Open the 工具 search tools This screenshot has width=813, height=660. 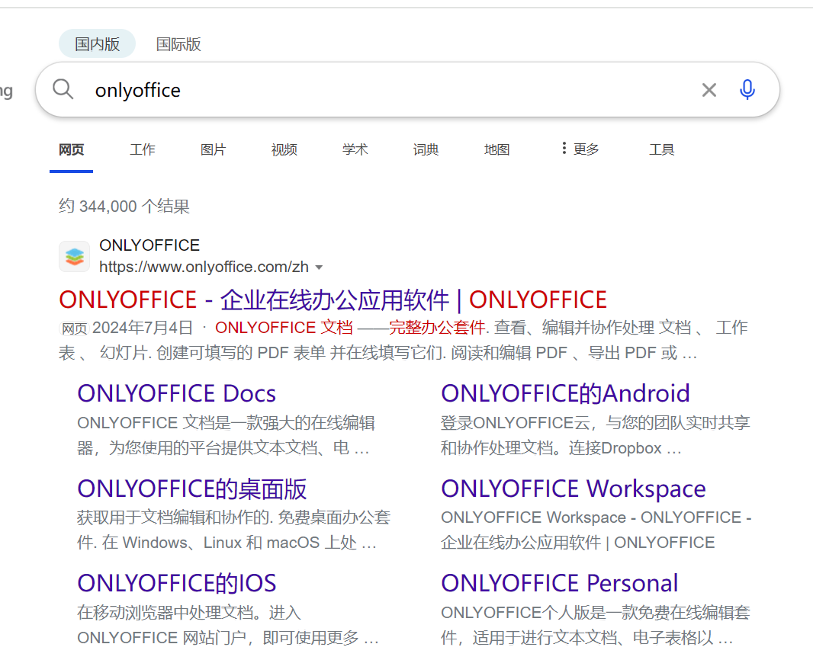(x=661, y=149)
